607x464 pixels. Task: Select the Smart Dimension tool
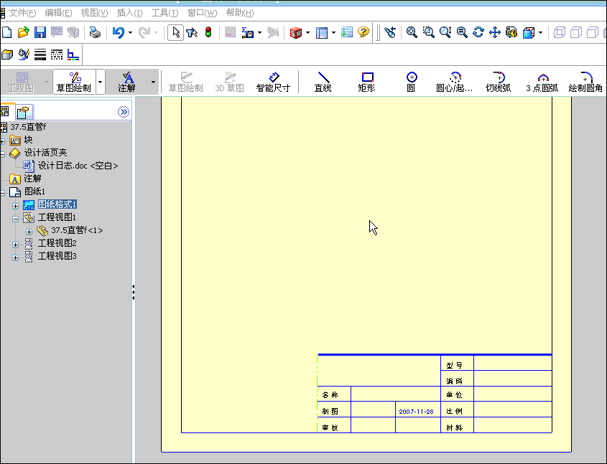[273, 82]
